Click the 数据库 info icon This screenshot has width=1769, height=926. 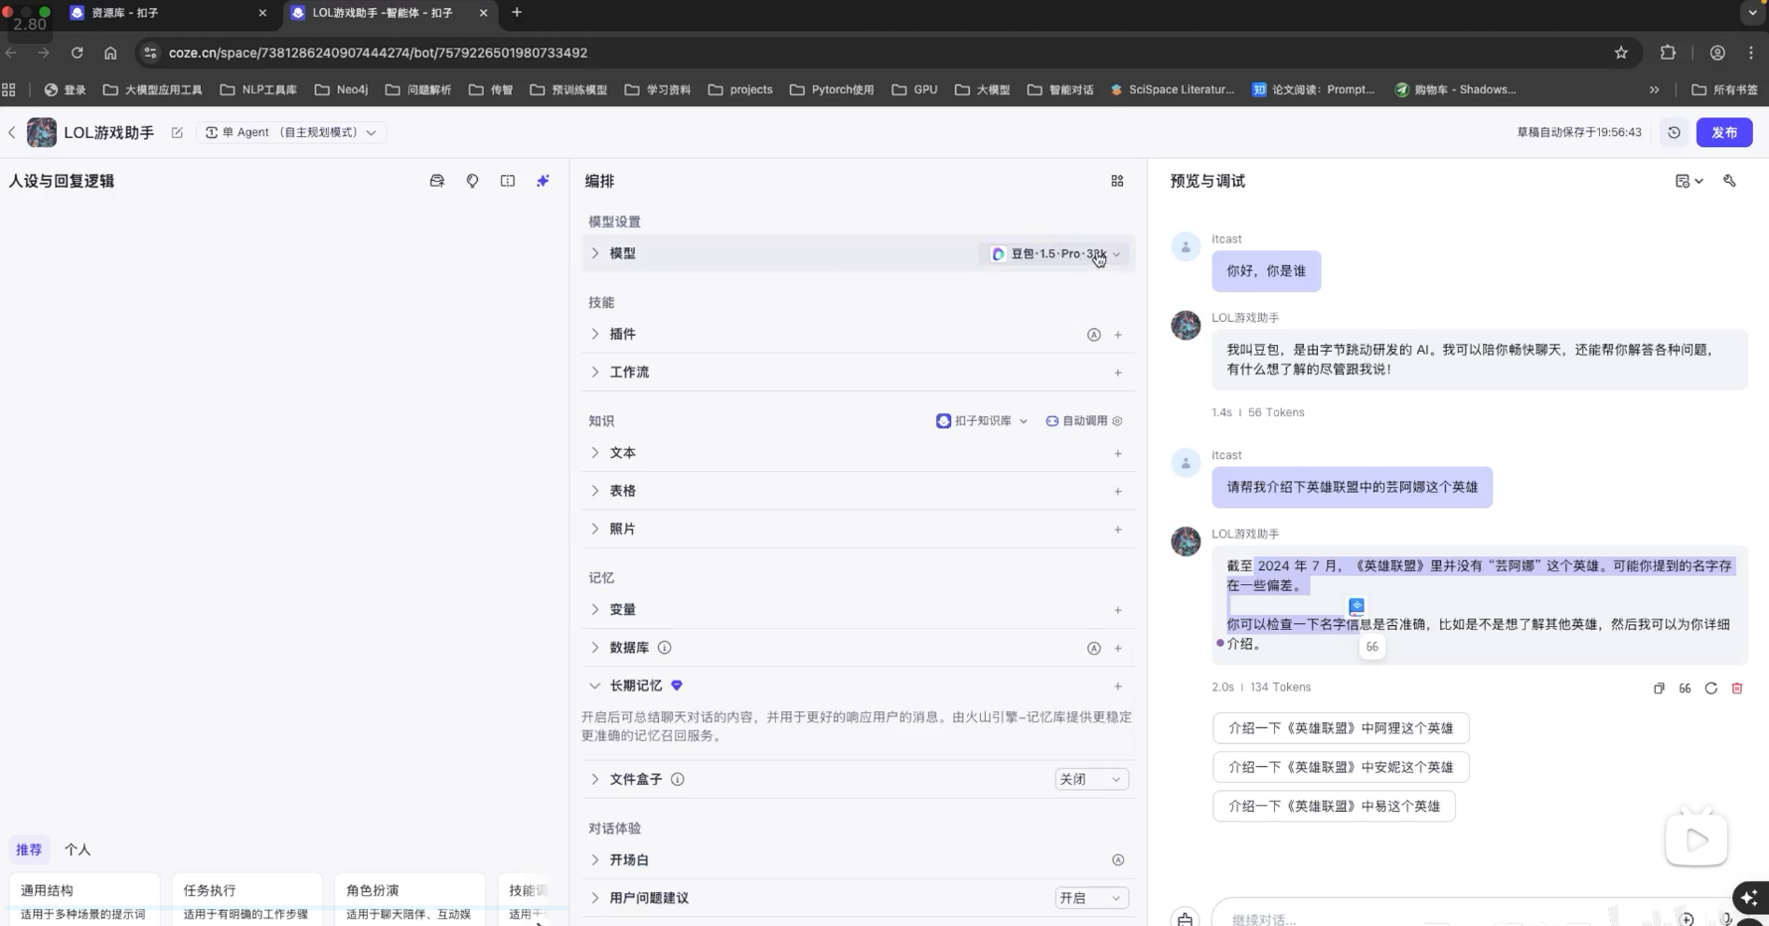coord(665,648)
